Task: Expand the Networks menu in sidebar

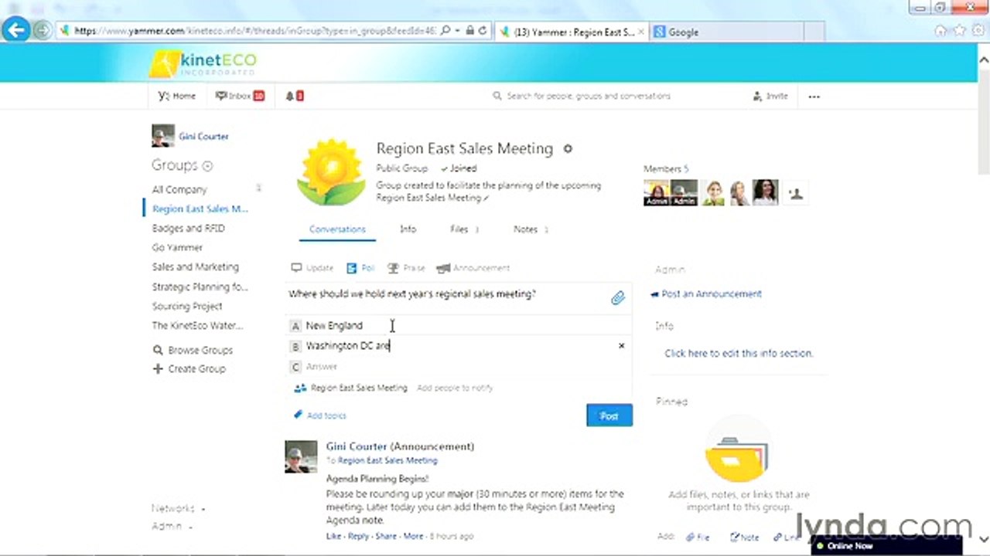Action: coord(179,509)
